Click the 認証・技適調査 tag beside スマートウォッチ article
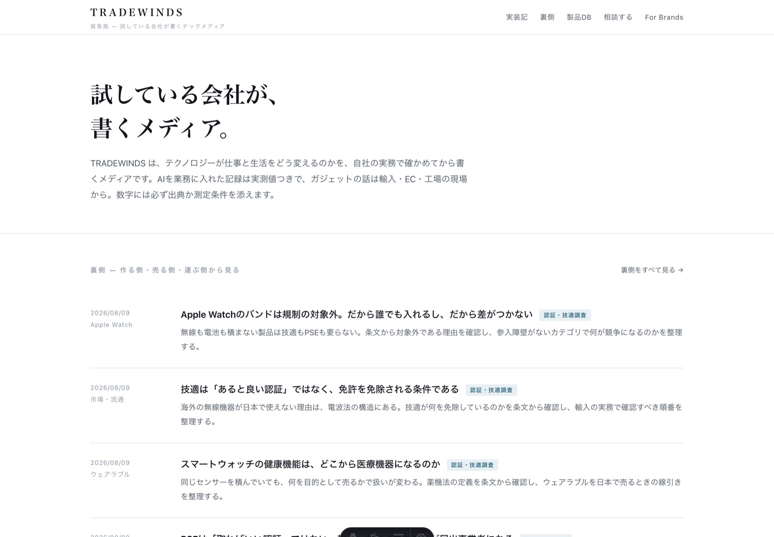The width and height of the screenshot is (774, 537). pyautogui.click(x=473, y=465)
